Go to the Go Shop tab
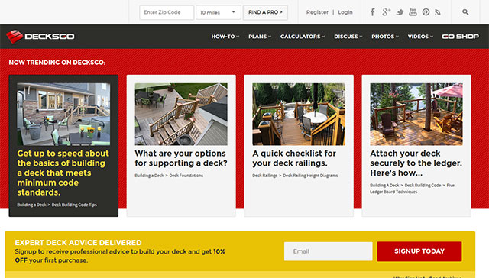Screen dimensions: 489x278 (460, 37)
